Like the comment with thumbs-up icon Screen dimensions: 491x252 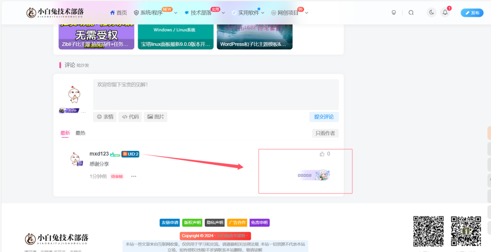pyautogui.click(x=322, y=154)
